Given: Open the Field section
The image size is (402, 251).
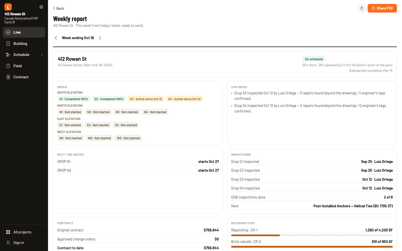Looking at the screenshot, I should pos(24,66).
